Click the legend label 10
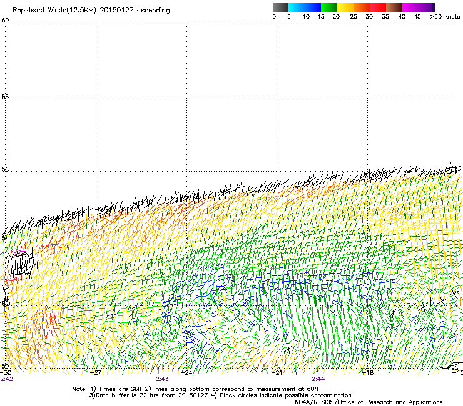This screenshot has width=463, height=406. [x=306, y=17]
